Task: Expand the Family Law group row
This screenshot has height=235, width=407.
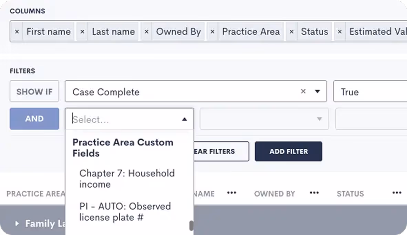Action: coord(16,223)
